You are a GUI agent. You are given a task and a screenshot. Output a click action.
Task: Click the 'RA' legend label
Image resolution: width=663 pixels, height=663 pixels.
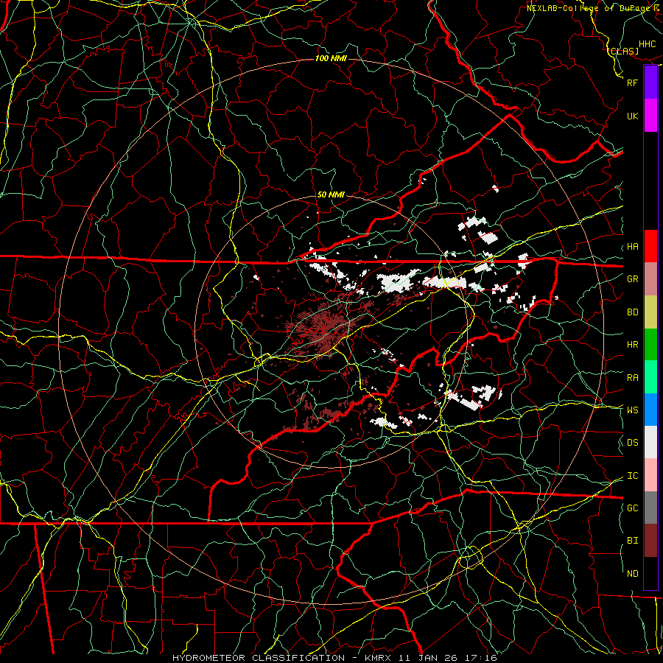(632, 378)
